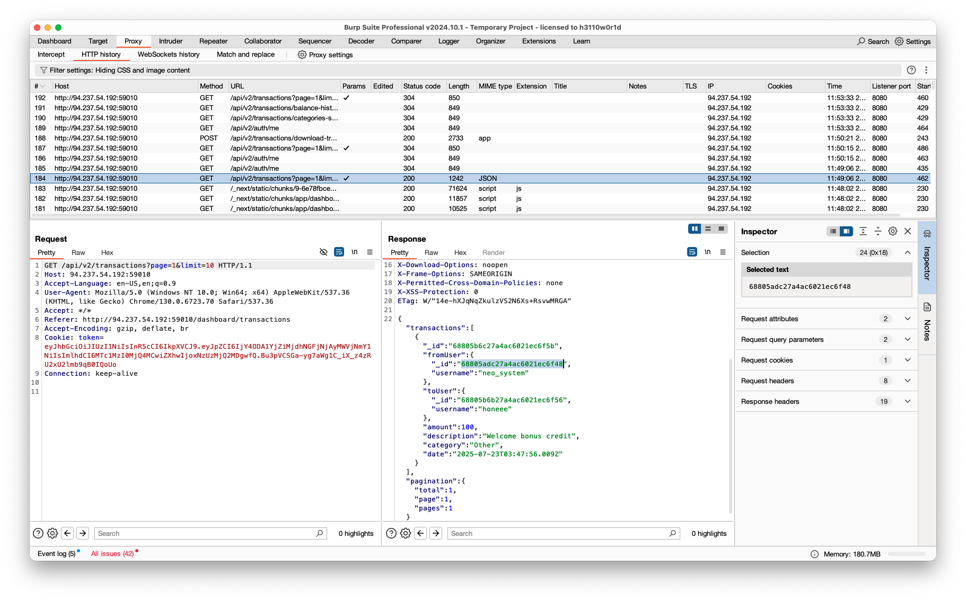Click request search forward arrow
The height and width of the screenshot is (600, 966).
(83, 533)
